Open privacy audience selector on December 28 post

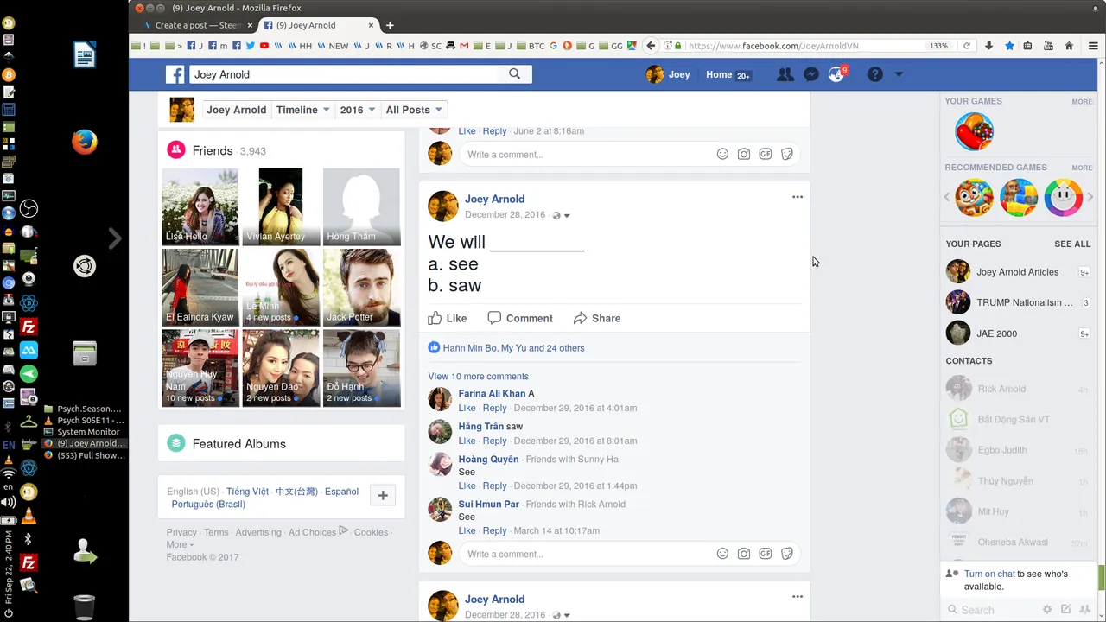562,215
